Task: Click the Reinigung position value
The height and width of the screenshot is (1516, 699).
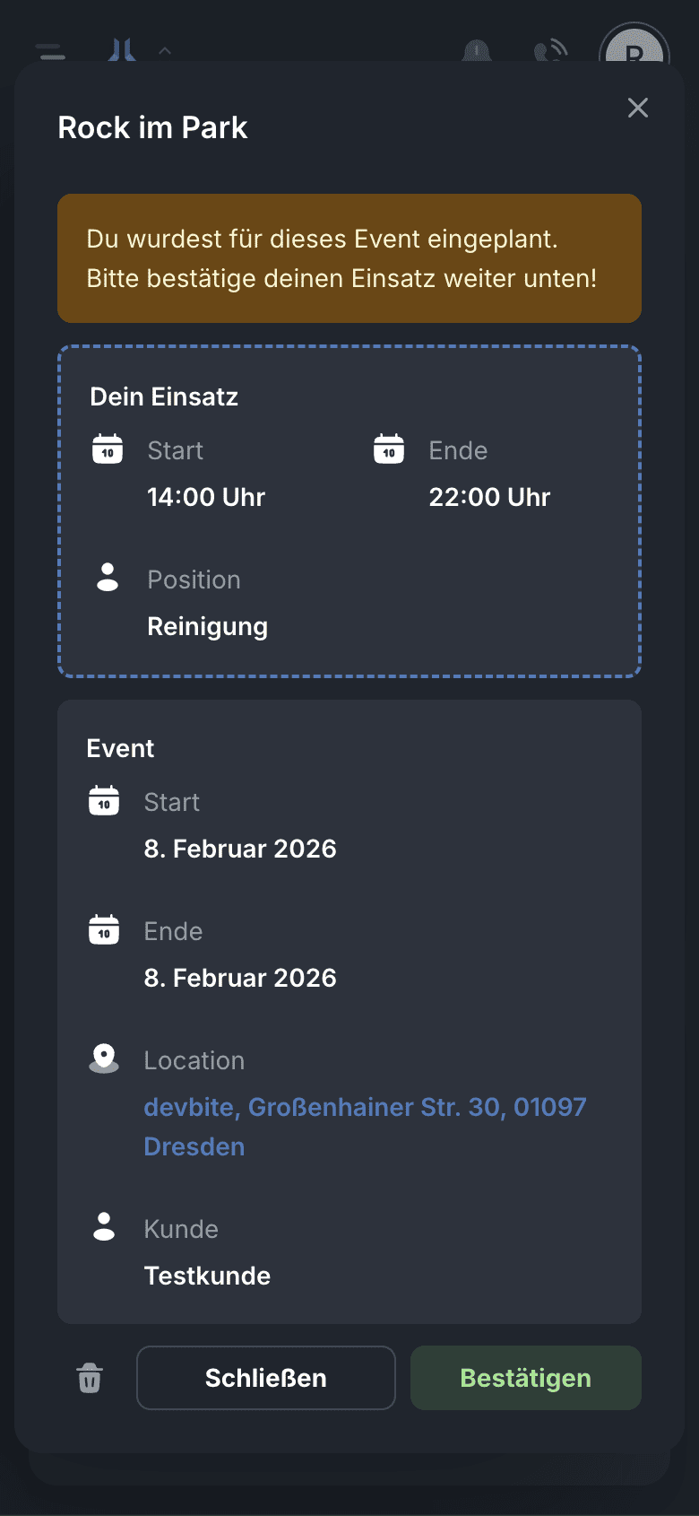Action: click(207, 626)
